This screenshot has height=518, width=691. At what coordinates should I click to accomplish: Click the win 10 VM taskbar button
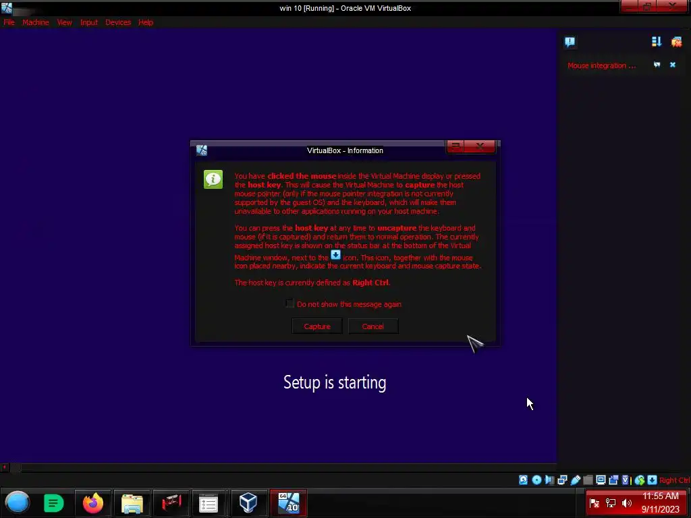point(289,502)
